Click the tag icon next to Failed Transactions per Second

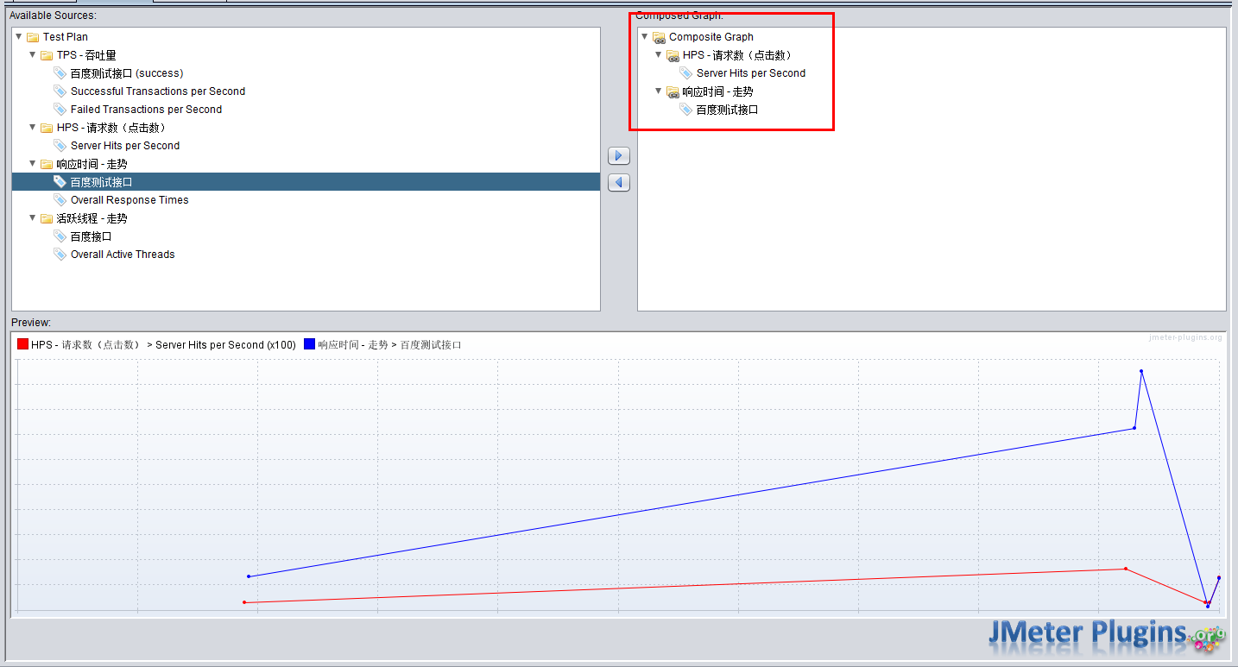60,109
